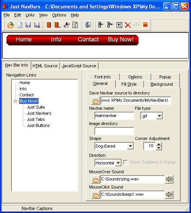
Task: Save the navbar with the floppy icon
Action: [x=28, y=25]
